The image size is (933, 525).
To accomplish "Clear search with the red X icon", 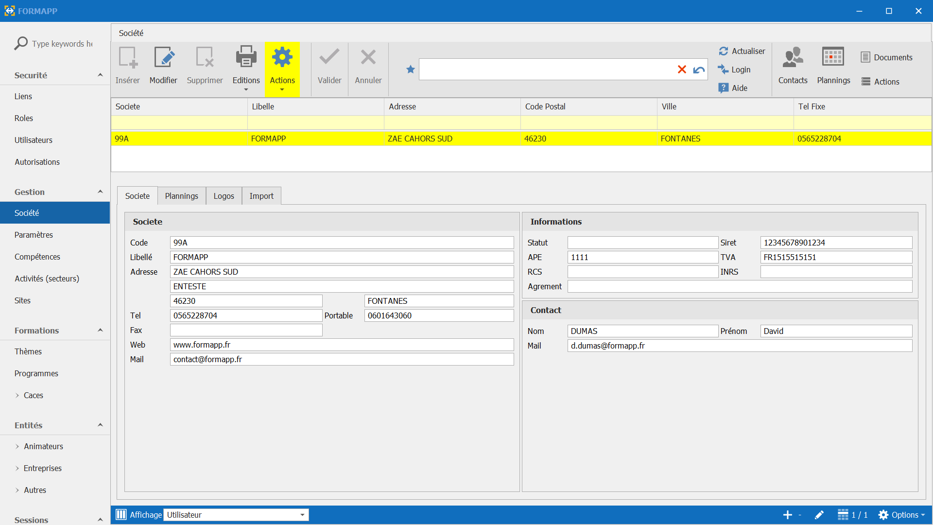I will tap(682, 70).
